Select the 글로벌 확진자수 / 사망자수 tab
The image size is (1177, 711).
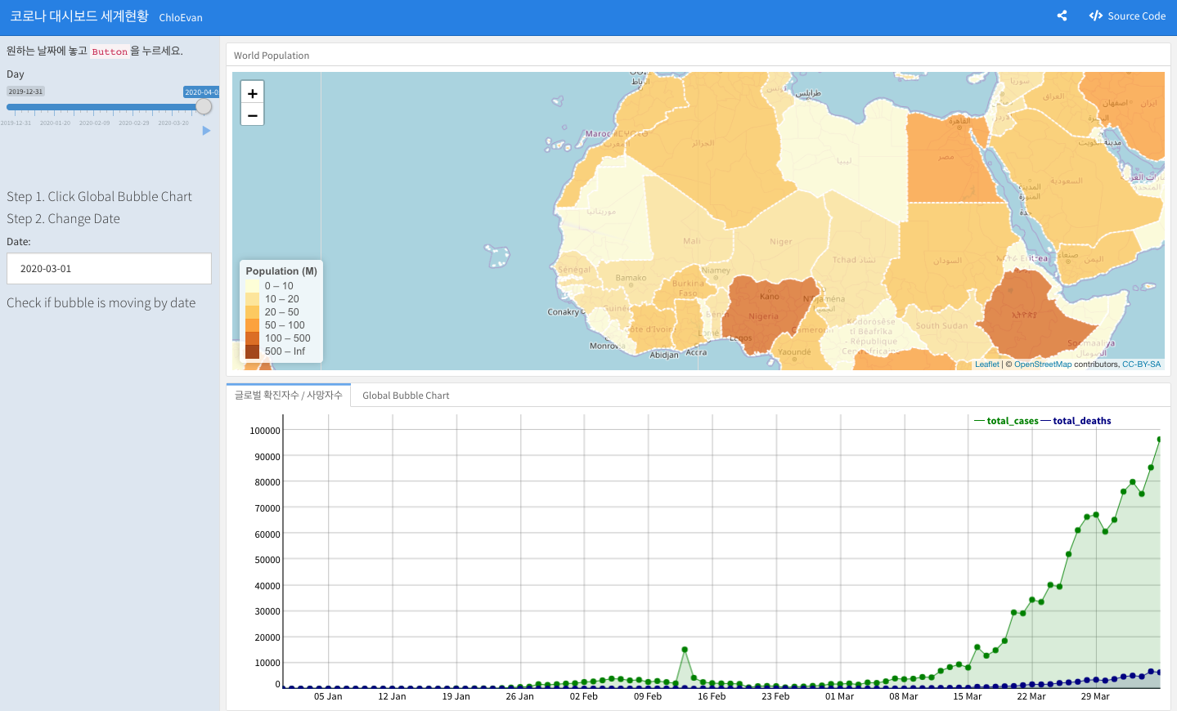[289, 396]
